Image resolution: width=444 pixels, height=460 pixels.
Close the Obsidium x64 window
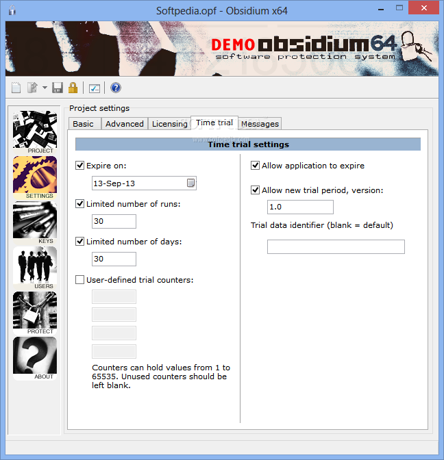423,8
